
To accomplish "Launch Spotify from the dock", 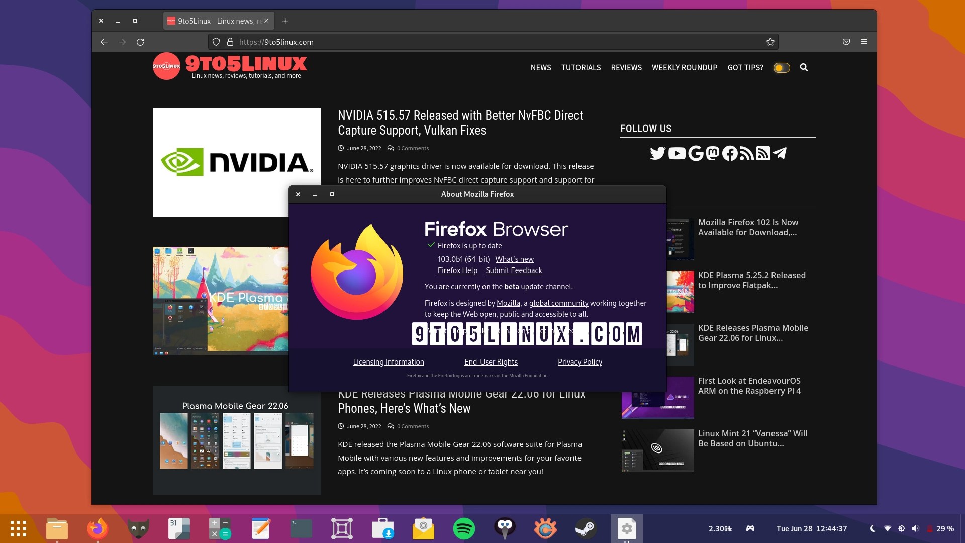I will (x=464, y=528).
